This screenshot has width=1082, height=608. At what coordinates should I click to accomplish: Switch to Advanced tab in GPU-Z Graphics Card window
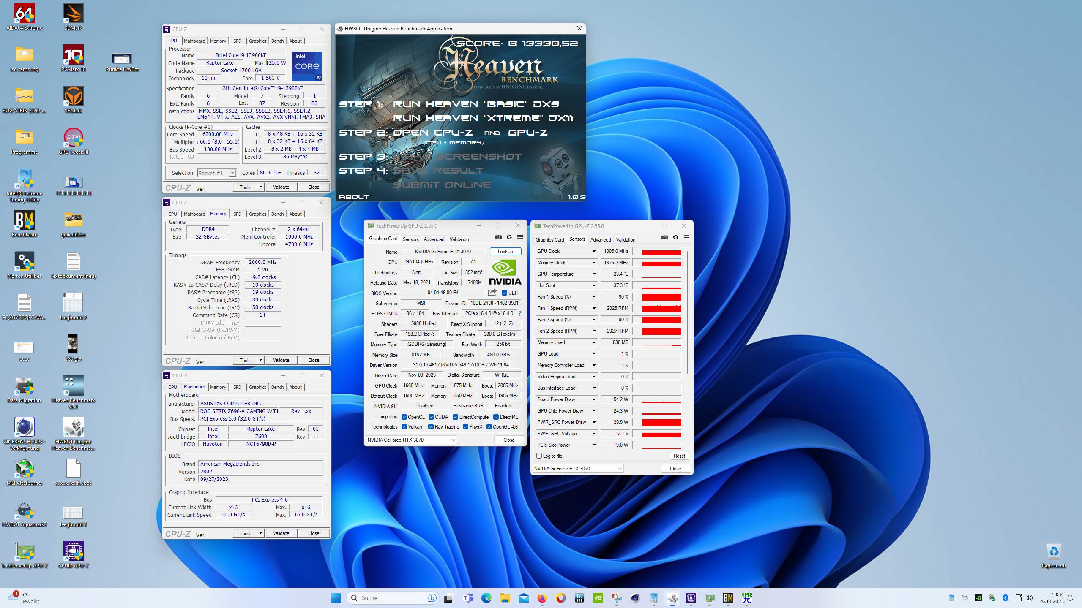point(434,239)
